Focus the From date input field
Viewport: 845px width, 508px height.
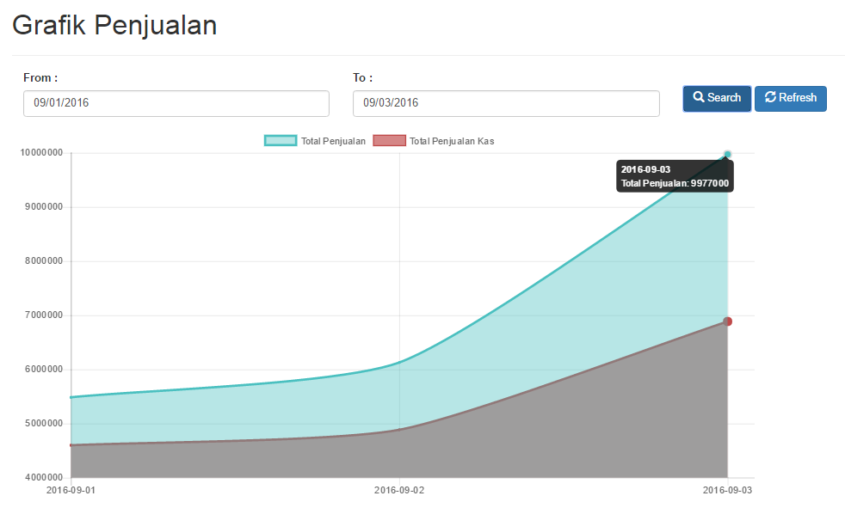[x=176, y=103]
